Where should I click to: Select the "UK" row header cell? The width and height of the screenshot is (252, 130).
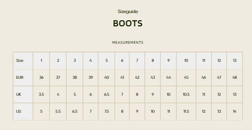(23, 94)
